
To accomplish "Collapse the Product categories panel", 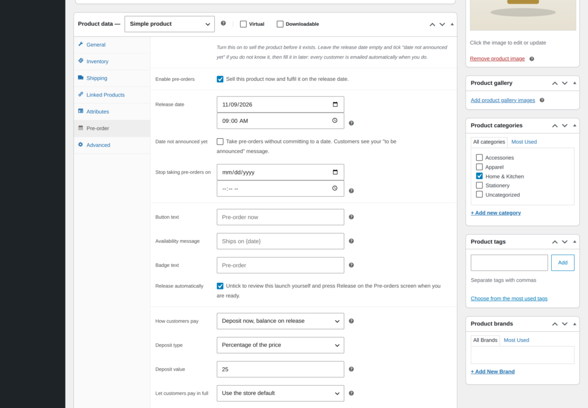I will tap(574, 126).
